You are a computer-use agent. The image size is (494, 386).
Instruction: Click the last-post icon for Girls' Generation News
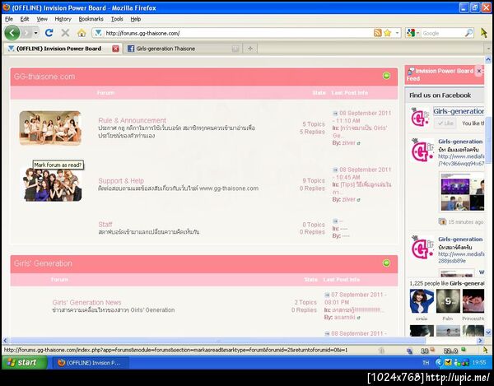point(327,295)
